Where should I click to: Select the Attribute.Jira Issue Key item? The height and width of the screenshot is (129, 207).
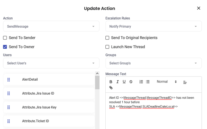click(39, 107)
